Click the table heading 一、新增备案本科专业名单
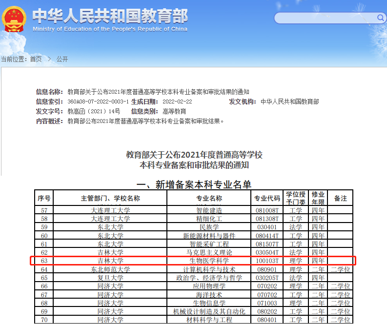 (194, 184)
